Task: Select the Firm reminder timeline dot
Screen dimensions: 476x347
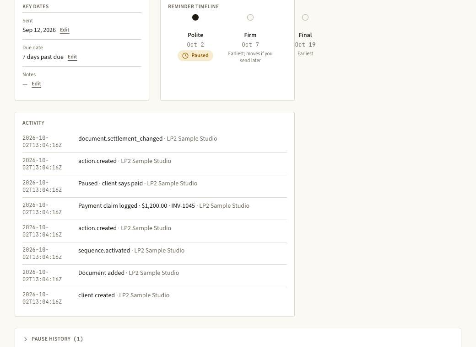Action: pyautogui.click(x=250, y=17)
